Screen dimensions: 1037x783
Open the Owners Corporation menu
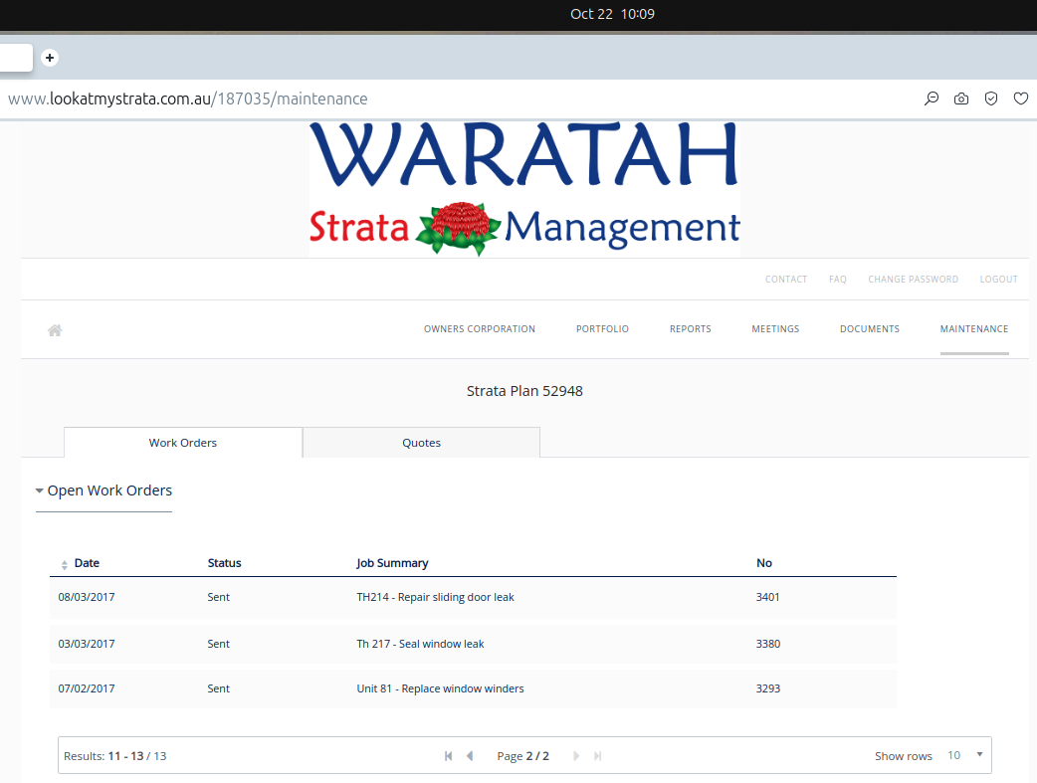pos(480,328)
